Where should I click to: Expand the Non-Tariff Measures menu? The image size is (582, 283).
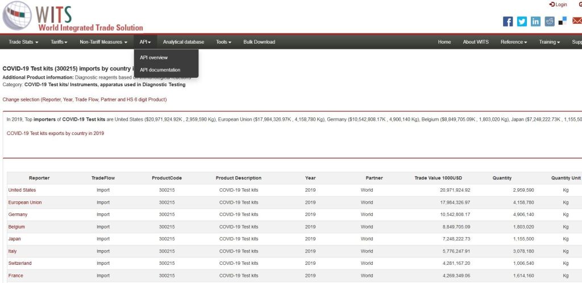103,42
